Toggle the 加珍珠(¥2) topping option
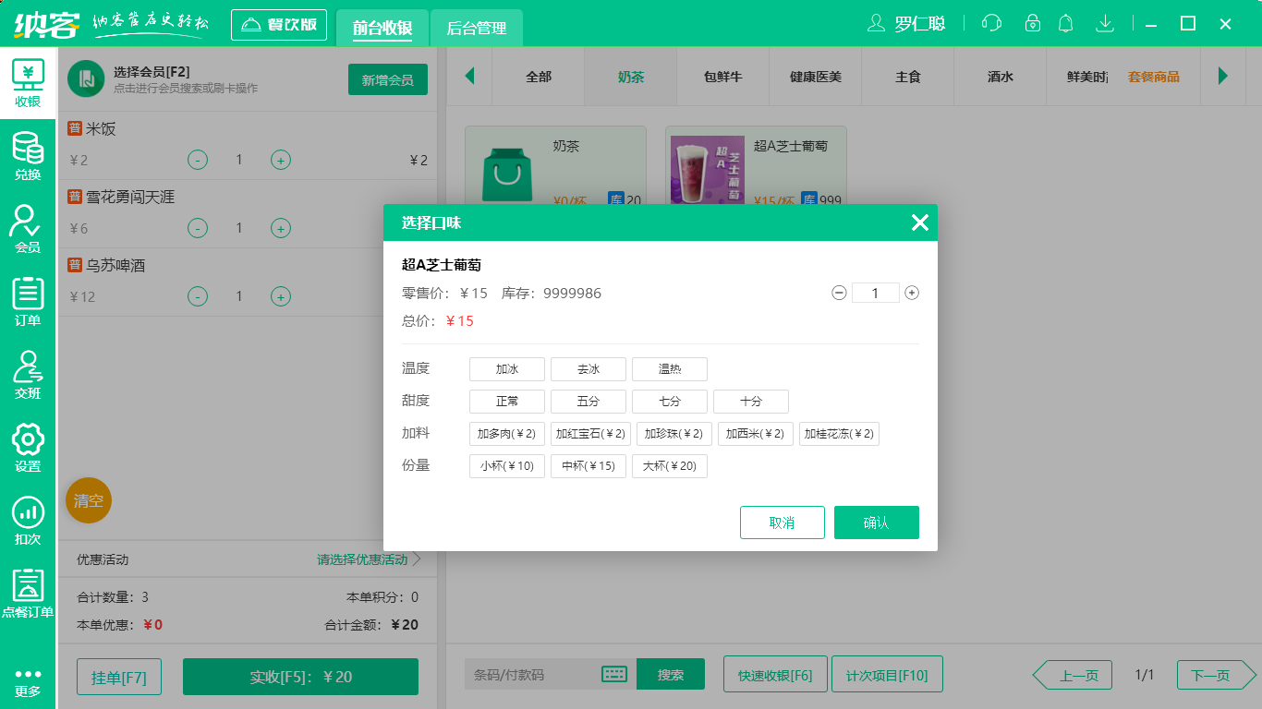Viewport: 1262px width, 709px height. click(673, 433)
